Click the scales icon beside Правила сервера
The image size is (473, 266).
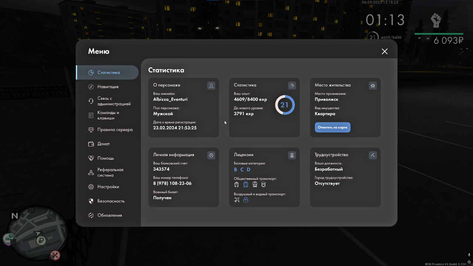click(x=91, y=130)
